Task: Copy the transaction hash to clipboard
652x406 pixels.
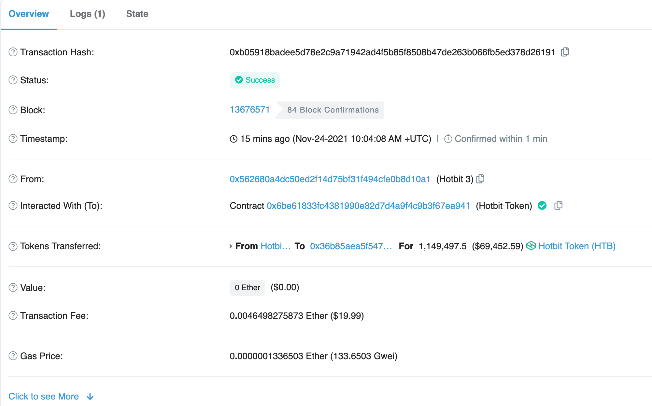Action: (x=565, y=52)
